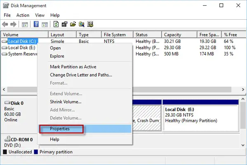Select the Local Disk (E:) partition block
Screen dimensions: 247x165
[200, 116]
